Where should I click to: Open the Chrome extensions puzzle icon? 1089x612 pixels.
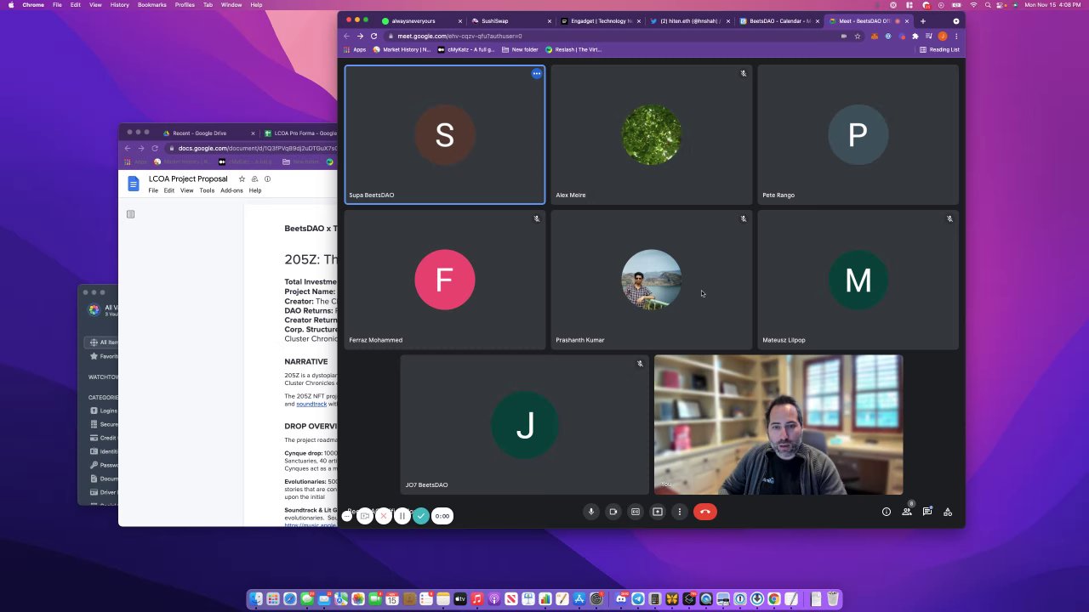[x=915, y=36]
